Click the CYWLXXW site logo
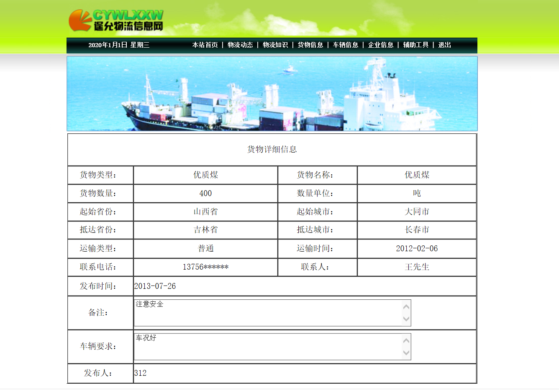This screenshot has height=390, width=559. pyautogui.click(x=116, y=20)
